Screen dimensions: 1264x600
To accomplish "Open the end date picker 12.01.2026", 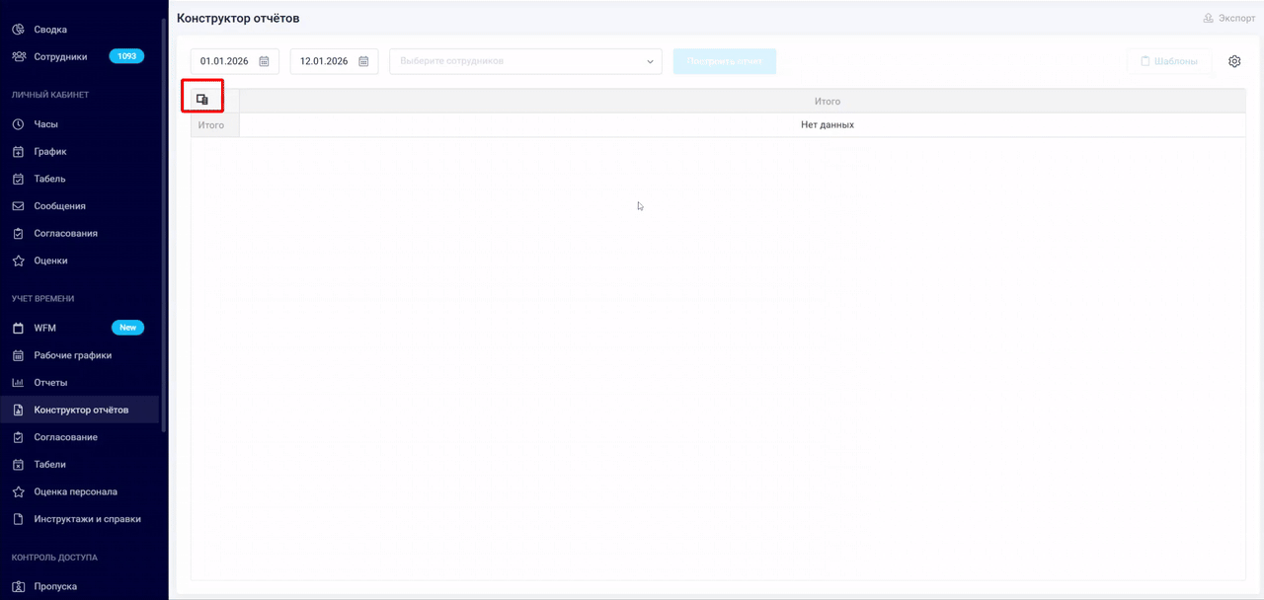I will (325, 61).
